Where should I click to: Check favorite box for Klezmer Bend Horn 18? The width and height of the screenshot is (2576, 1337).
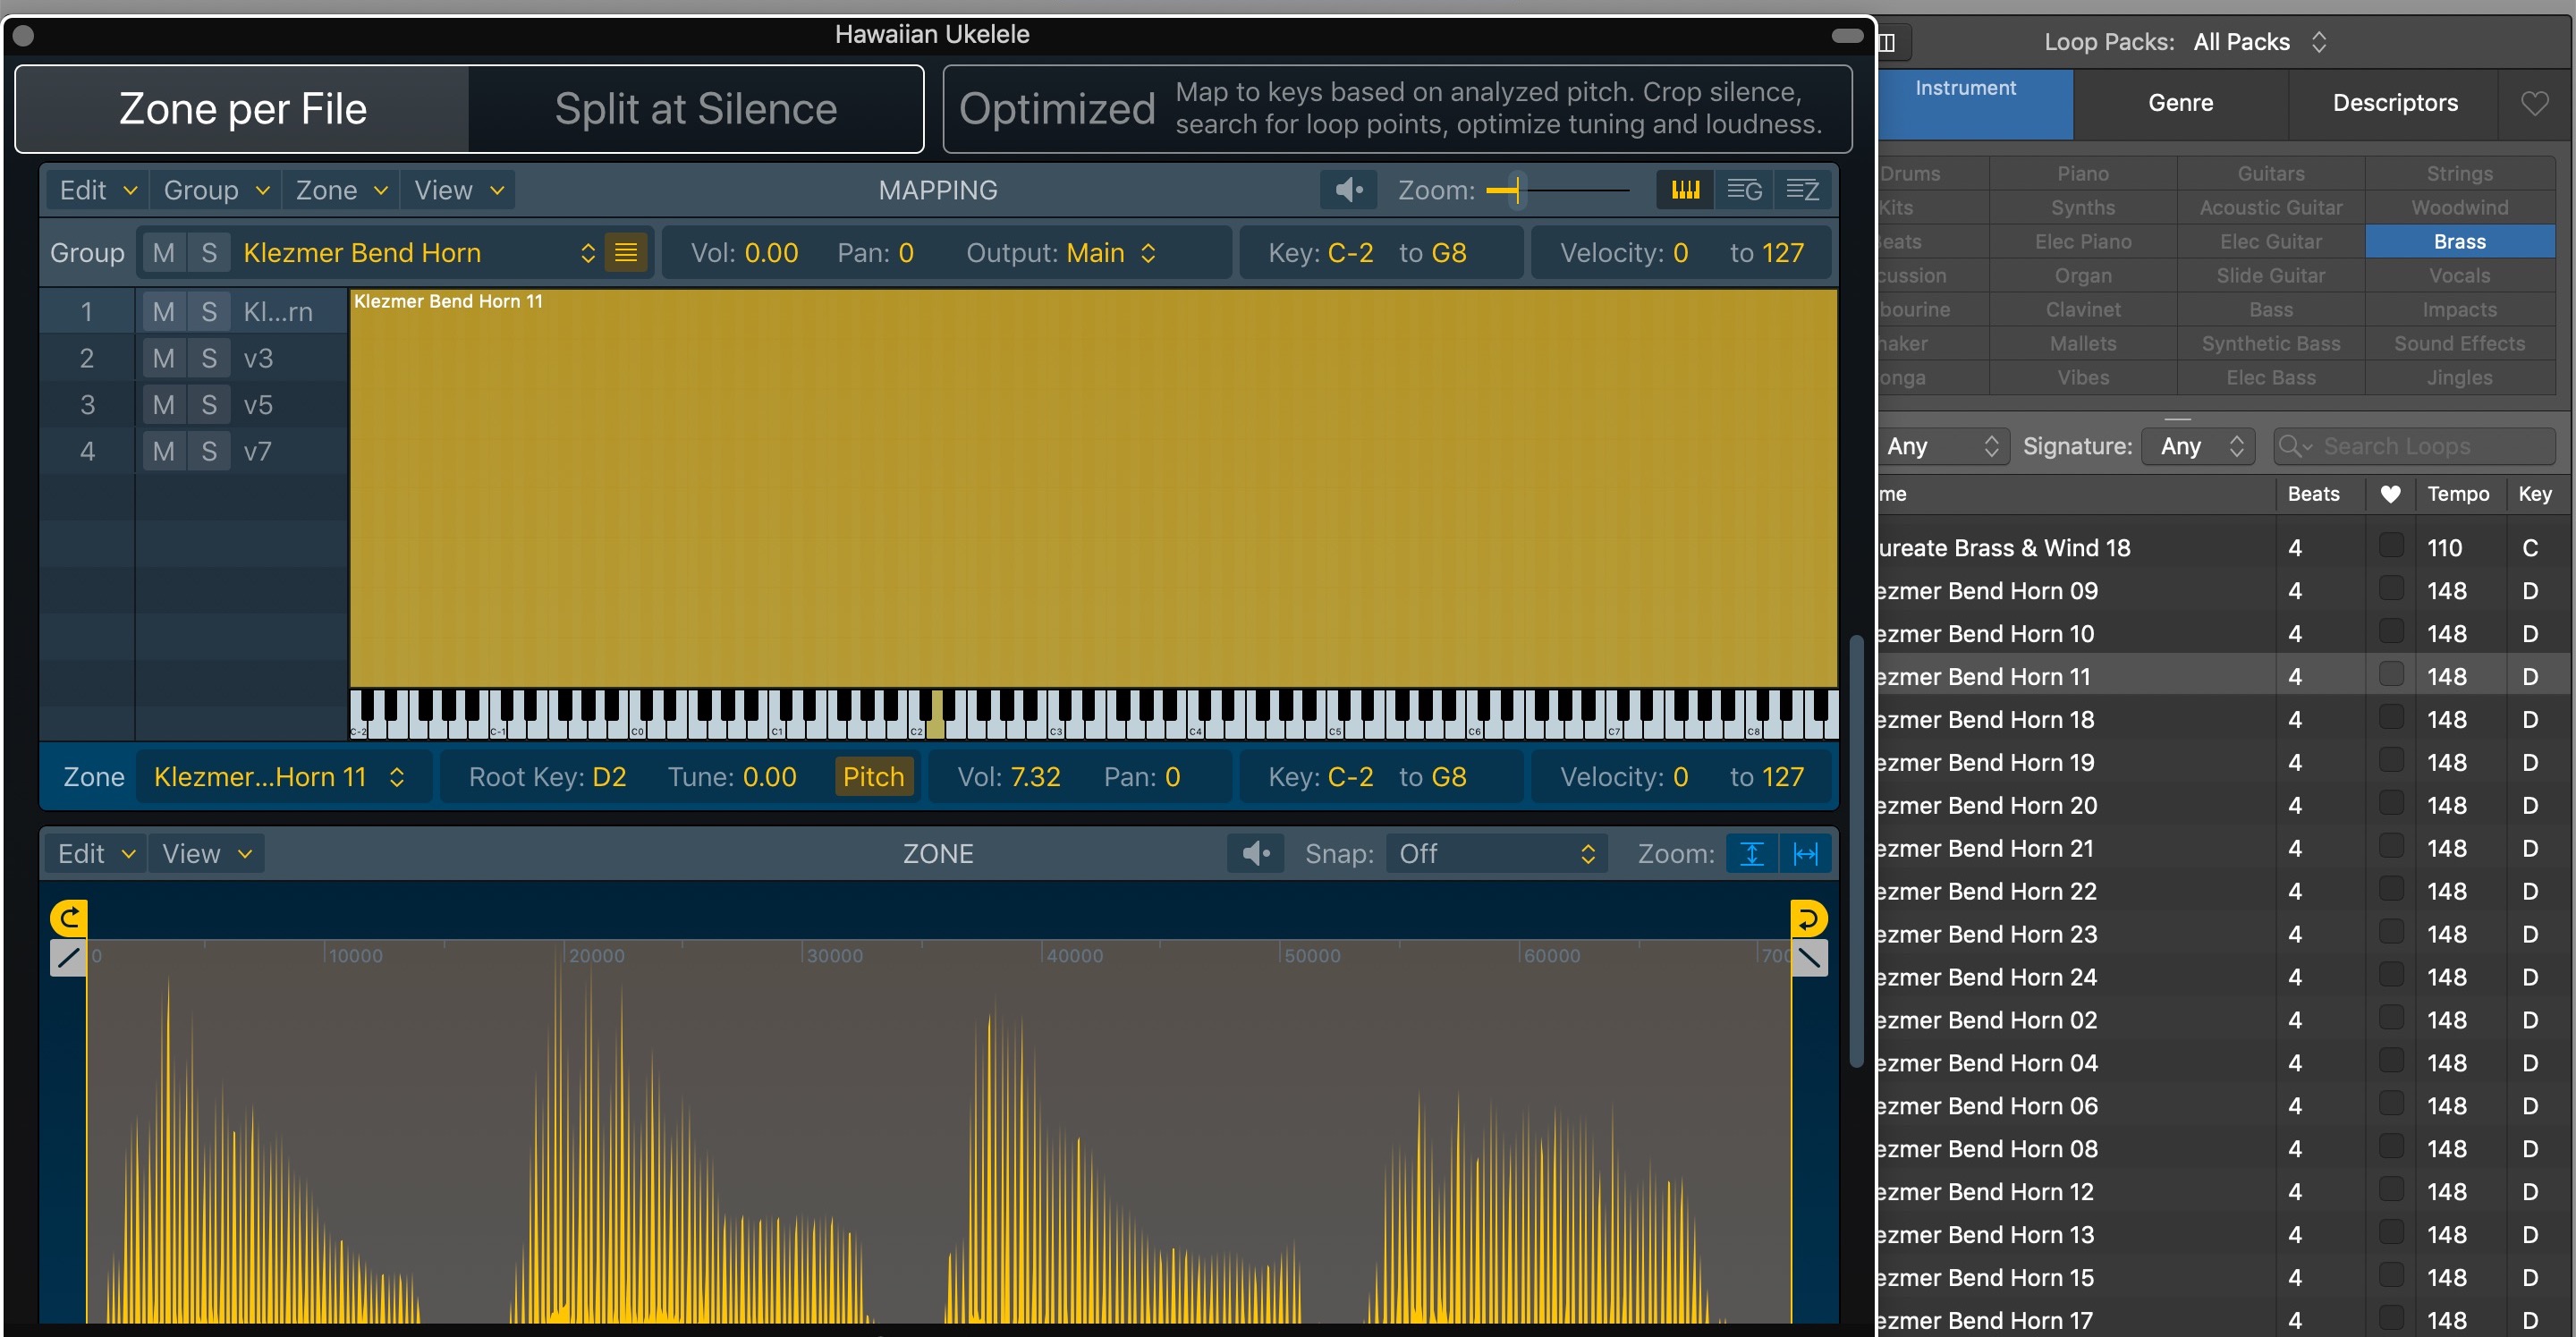pos(2390,718)
